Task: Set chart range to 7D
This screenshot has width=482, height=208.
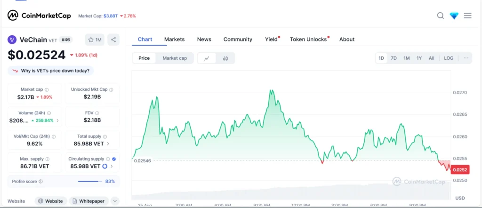Action: [x=394, y=58]
